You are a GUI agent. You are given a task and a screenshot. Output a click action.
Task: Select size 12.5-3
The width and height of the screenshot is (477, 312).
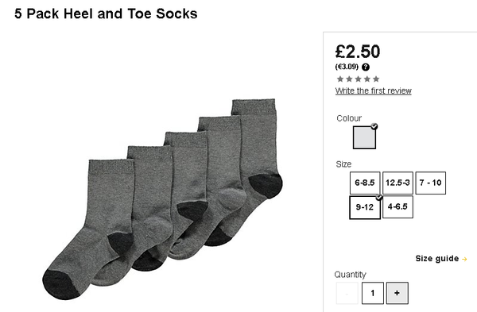pyautogui.click(x=397, y=183)
